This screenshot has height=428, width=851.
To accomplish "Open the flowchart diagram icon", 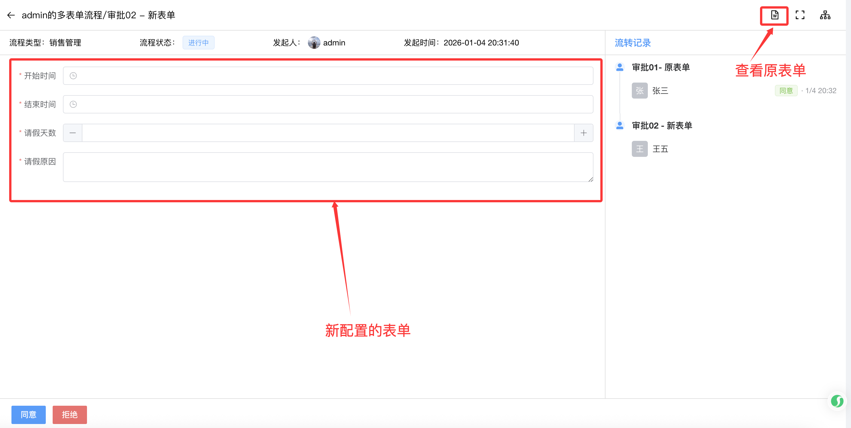I will [x=825, y=15].
